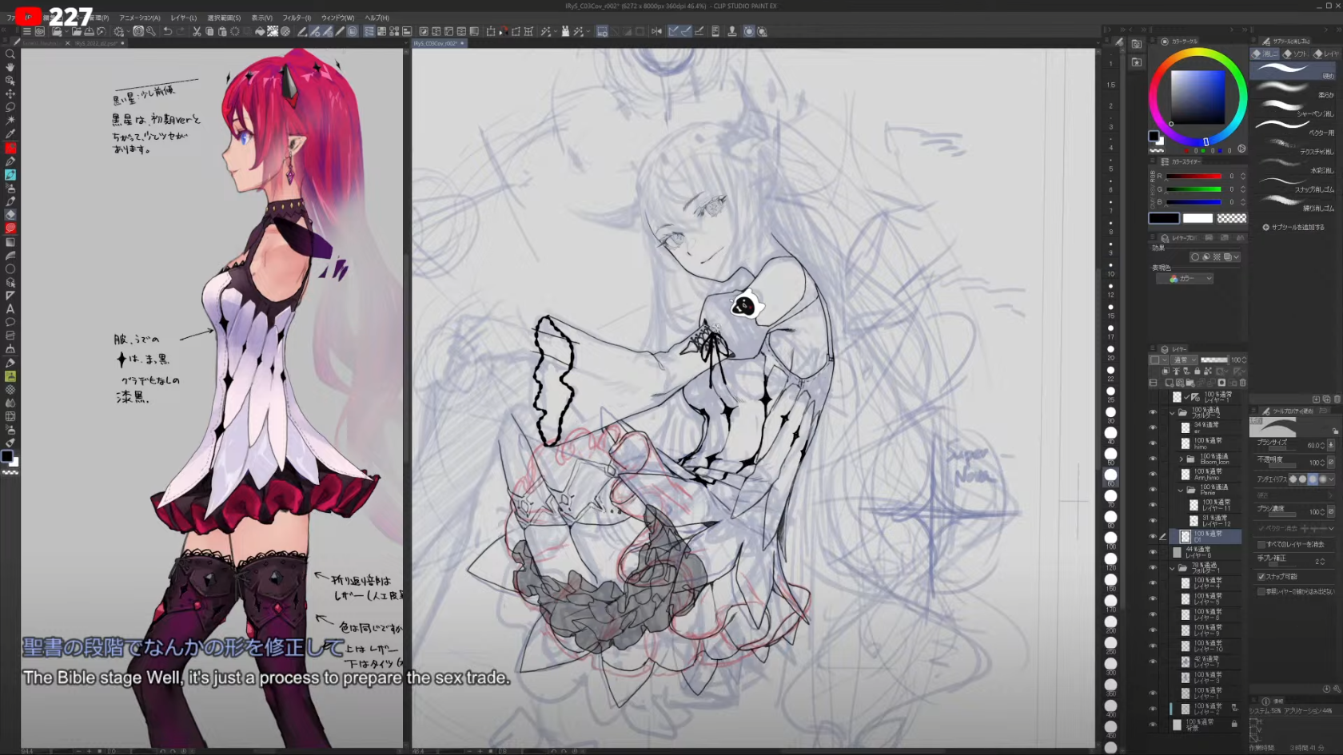The image size is (1343, 755).
Task: Click the Save icon in command bar
Action: (89, 32)
